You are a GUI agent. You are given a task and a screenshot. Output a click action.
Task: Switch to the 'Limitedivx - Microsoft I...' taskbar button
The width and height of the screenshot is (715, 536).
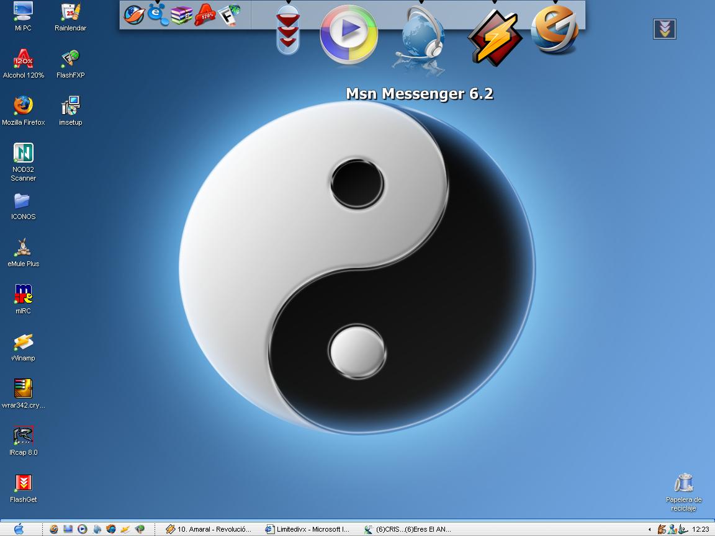tap(308, 529)
